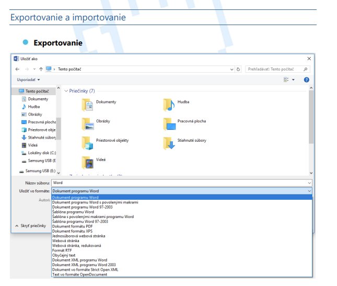Image resolution: width=337 pixels, height=286 pixels.
Task: Open the Dokumenty folder icon in main pane
Action: (x=87, y=105)
